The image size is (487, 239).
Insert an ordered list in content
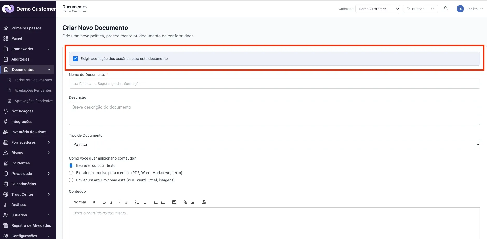pos(137,202)
